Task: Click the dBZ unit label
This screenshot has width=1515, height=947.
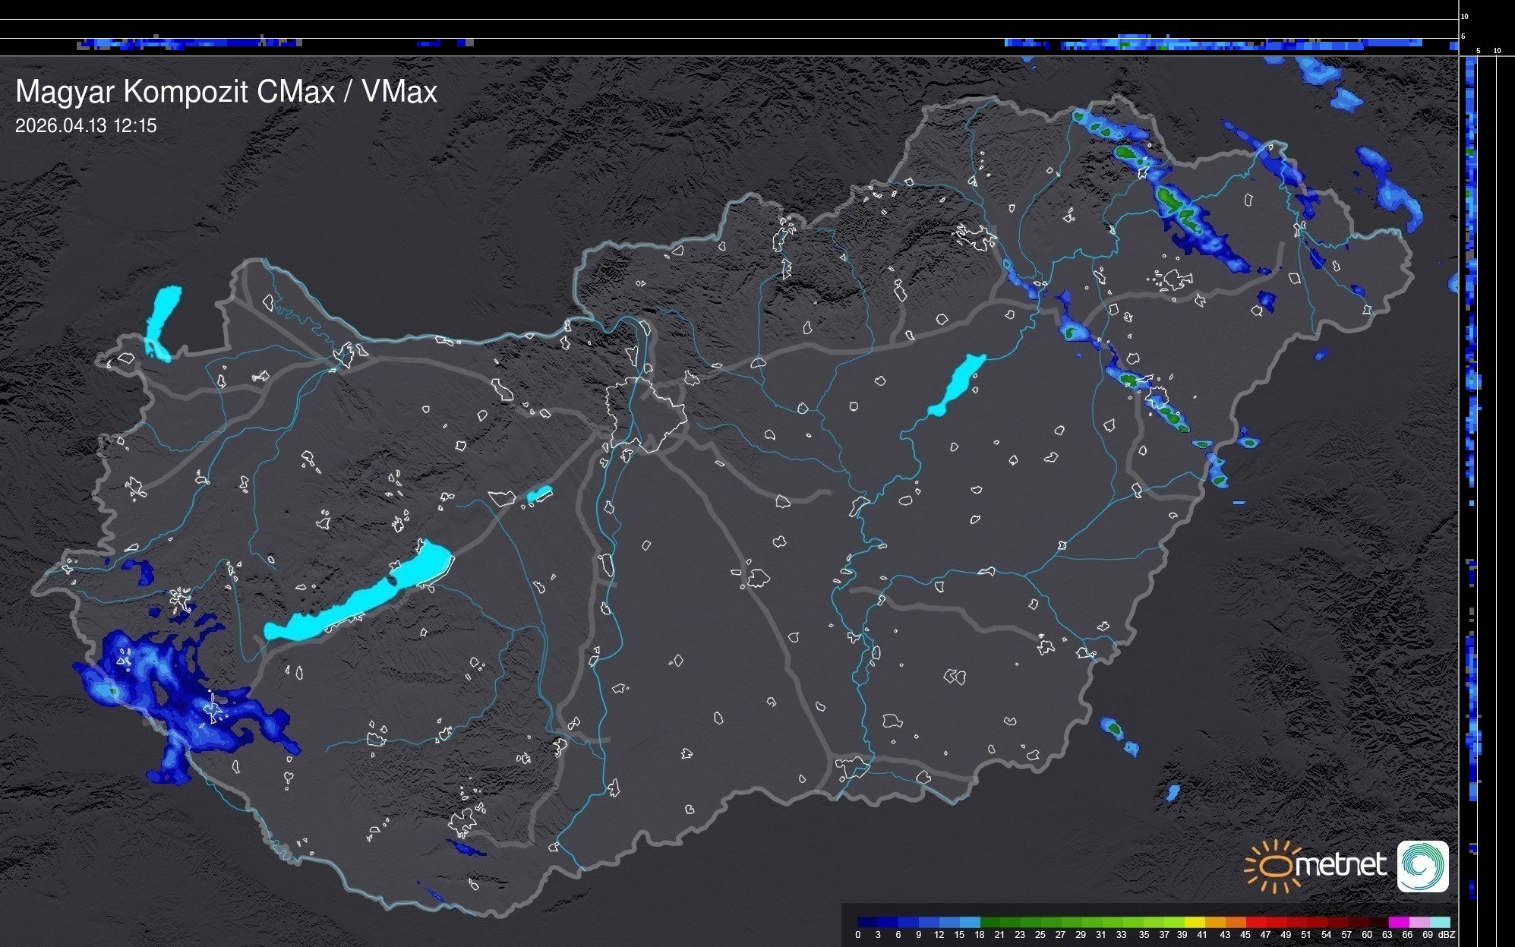Action: coord(1447,935)
